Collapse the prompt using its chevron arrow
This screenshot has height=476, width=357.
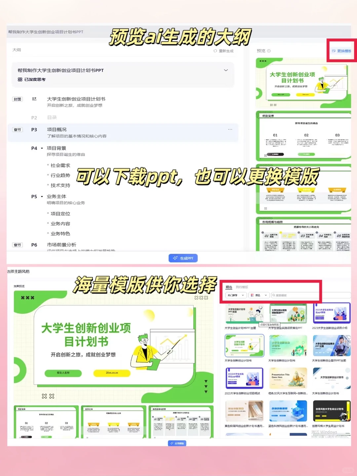click(226, 70)
